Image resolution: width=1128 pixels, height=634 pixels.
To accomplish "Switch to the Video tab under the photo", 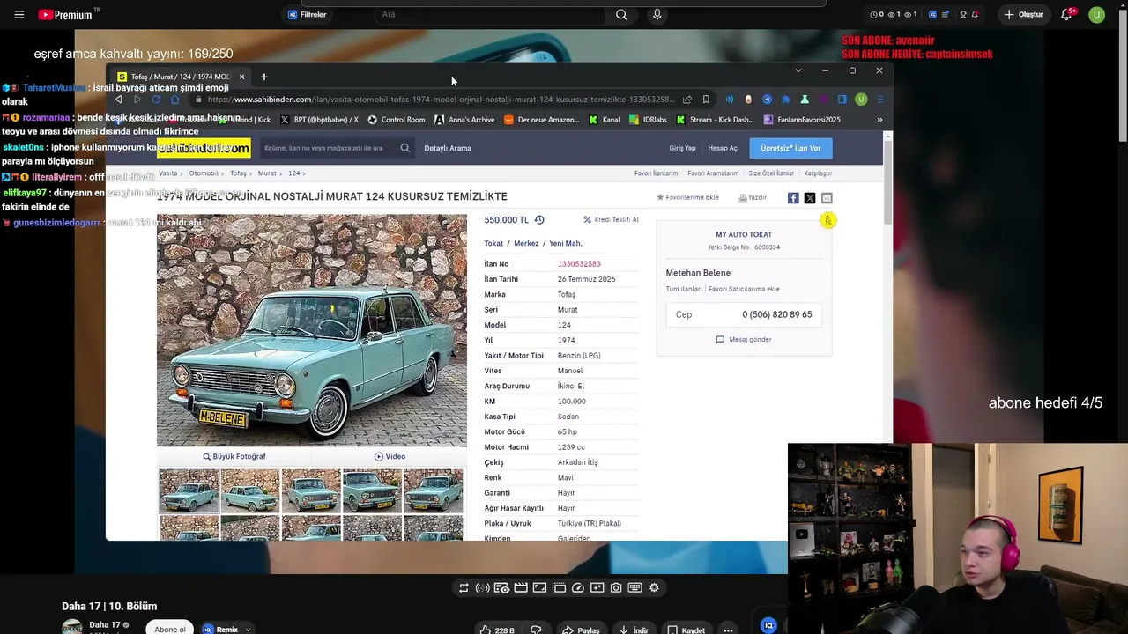I will (x=390, y=456).
